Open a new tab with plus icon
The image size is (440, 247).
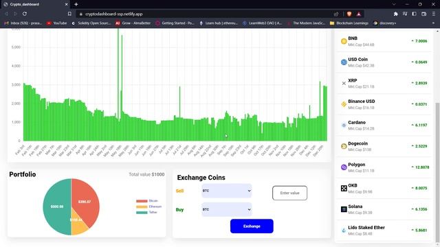click(76, 5)
